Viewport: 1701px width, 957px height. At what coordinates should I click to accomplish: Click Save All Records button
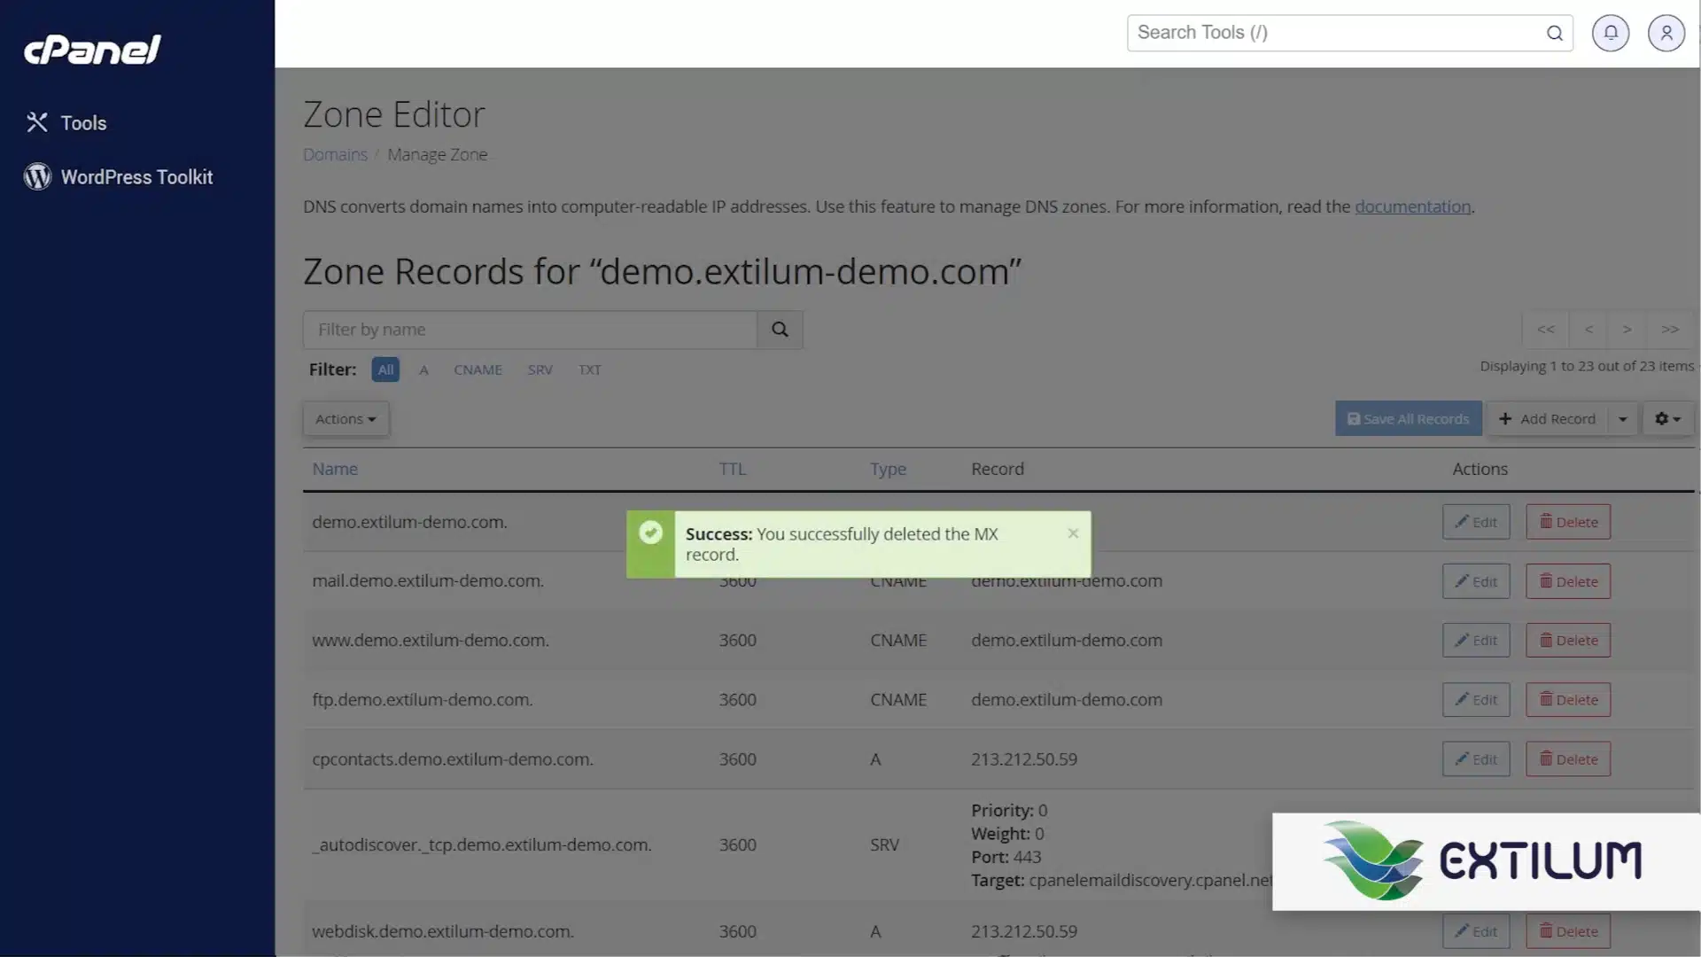click(x=1408, y=419)
